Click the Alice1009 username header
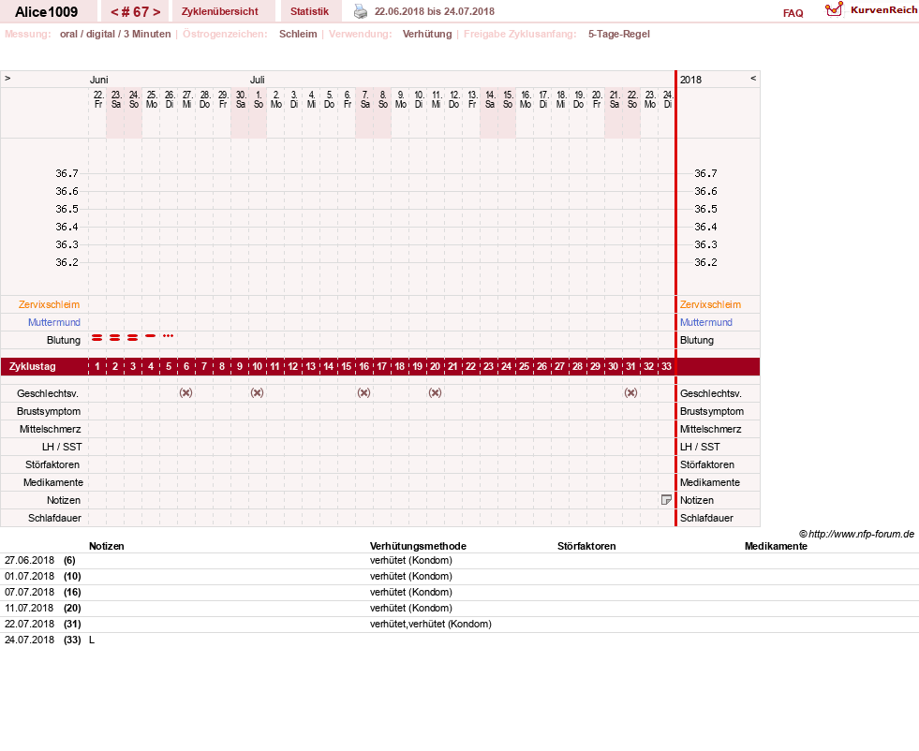The image size is (919, 751). pyautogui.click(x=46, y=12)
